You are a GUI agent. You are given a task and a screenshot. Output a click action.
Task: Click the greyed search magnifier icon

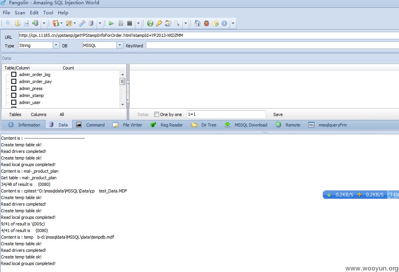click(x=177, y=23)
